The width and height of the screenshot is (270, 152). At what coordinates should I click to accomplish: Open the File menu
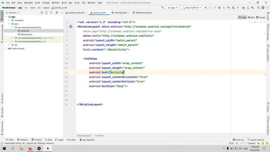(x=8, y=3)
